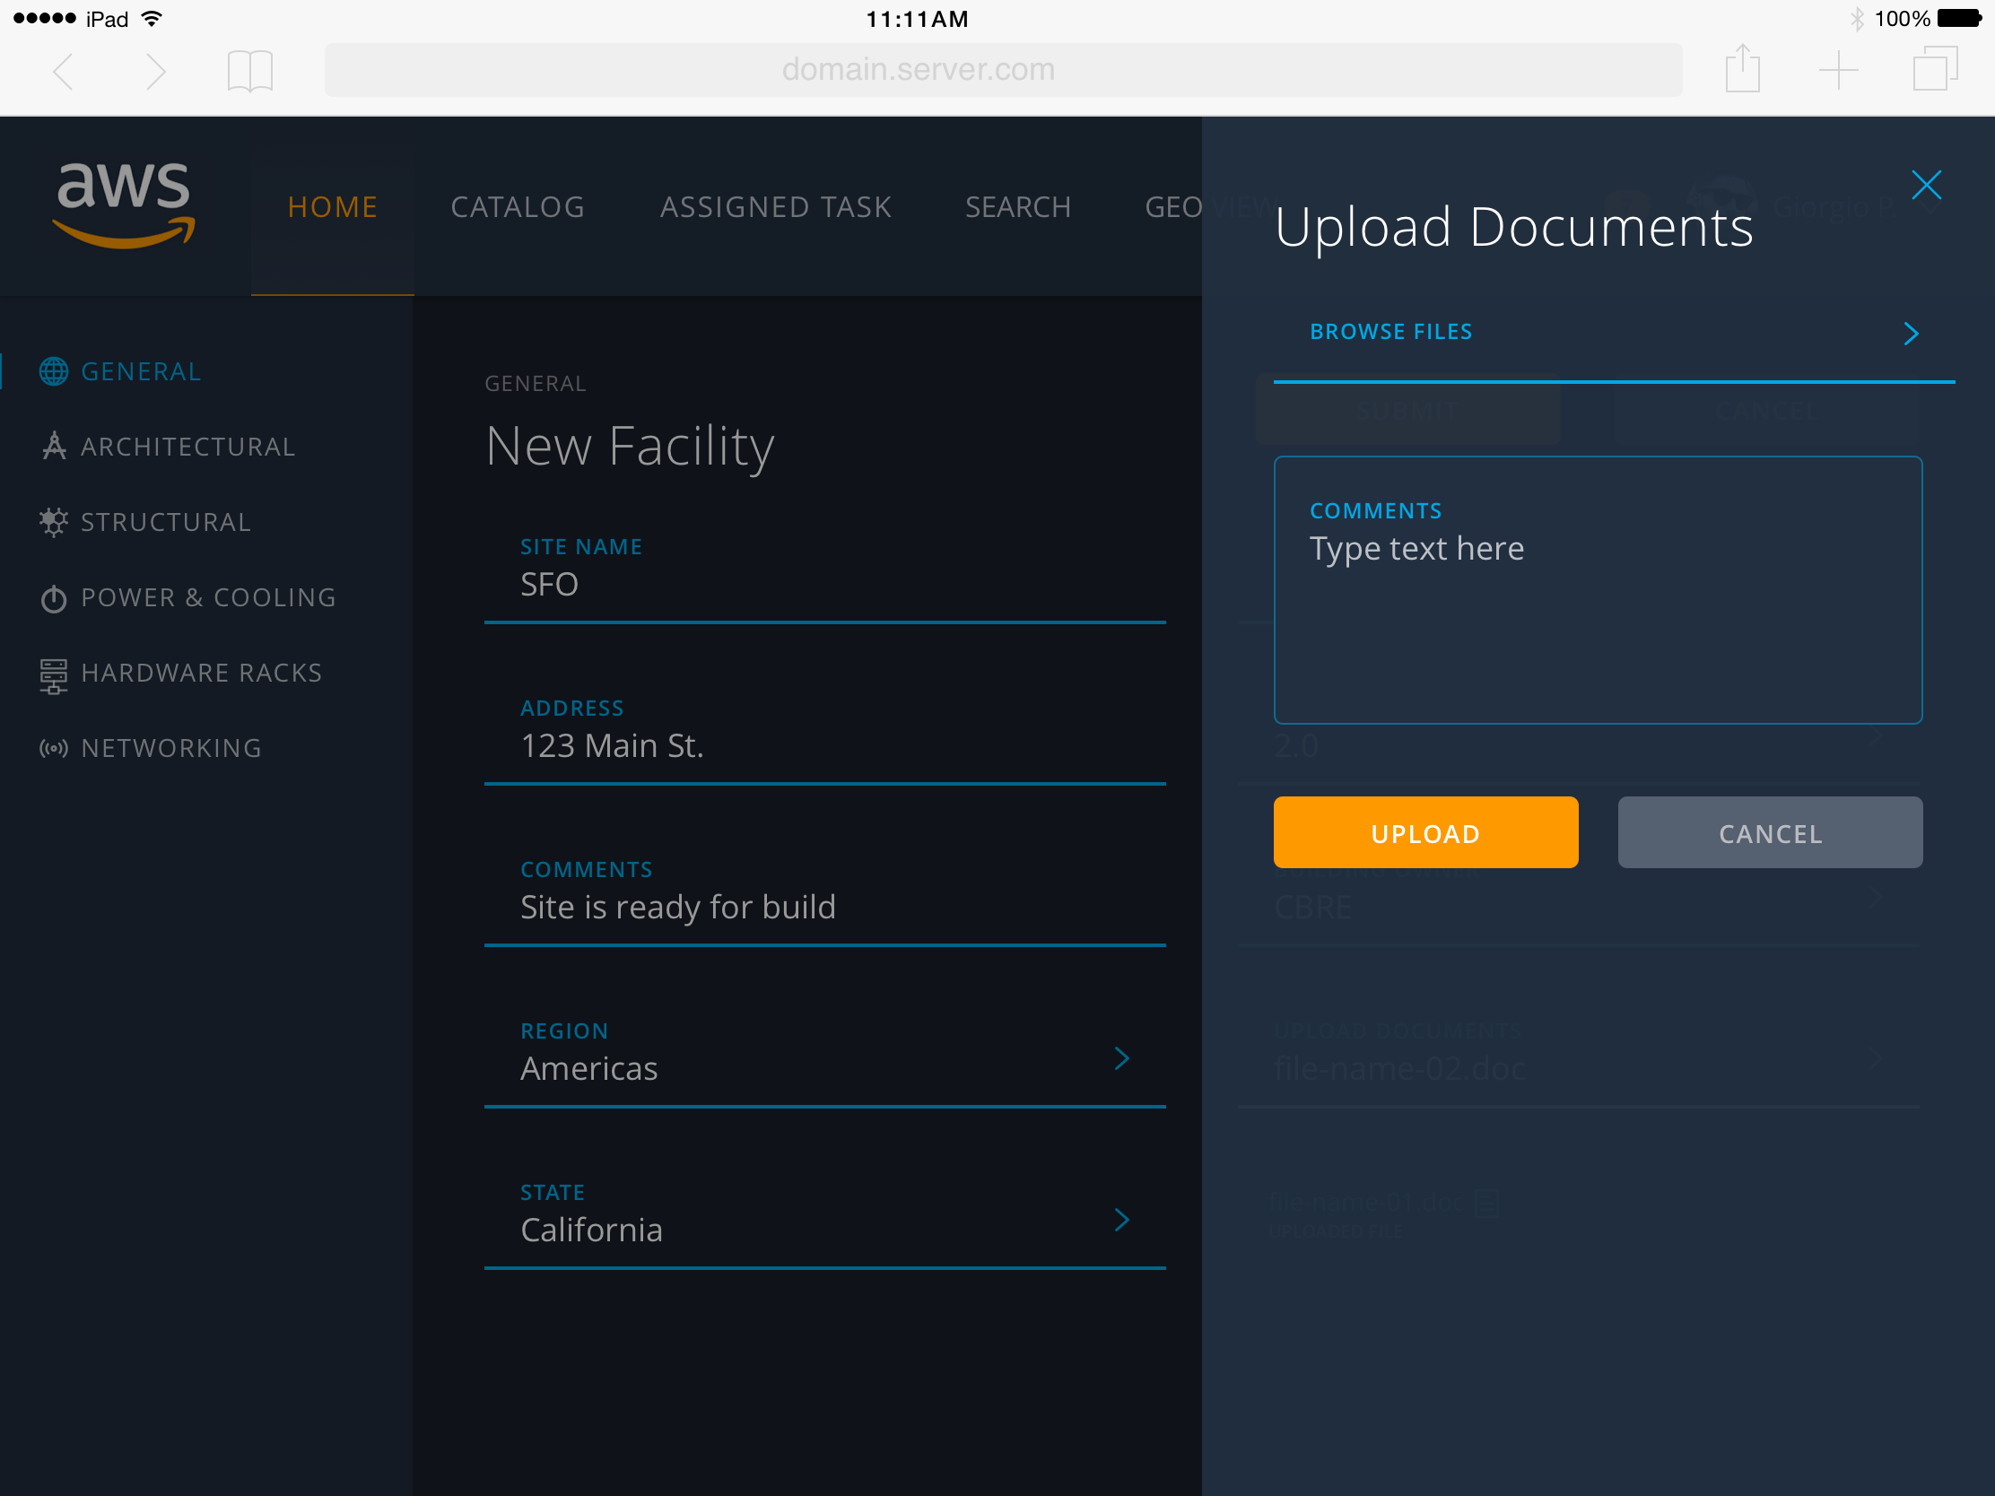Image resolution: width=1995 pixels, height=1496 pixels.
Task: Close the Upload Documents panel
Action: (x=1926, y=185)
